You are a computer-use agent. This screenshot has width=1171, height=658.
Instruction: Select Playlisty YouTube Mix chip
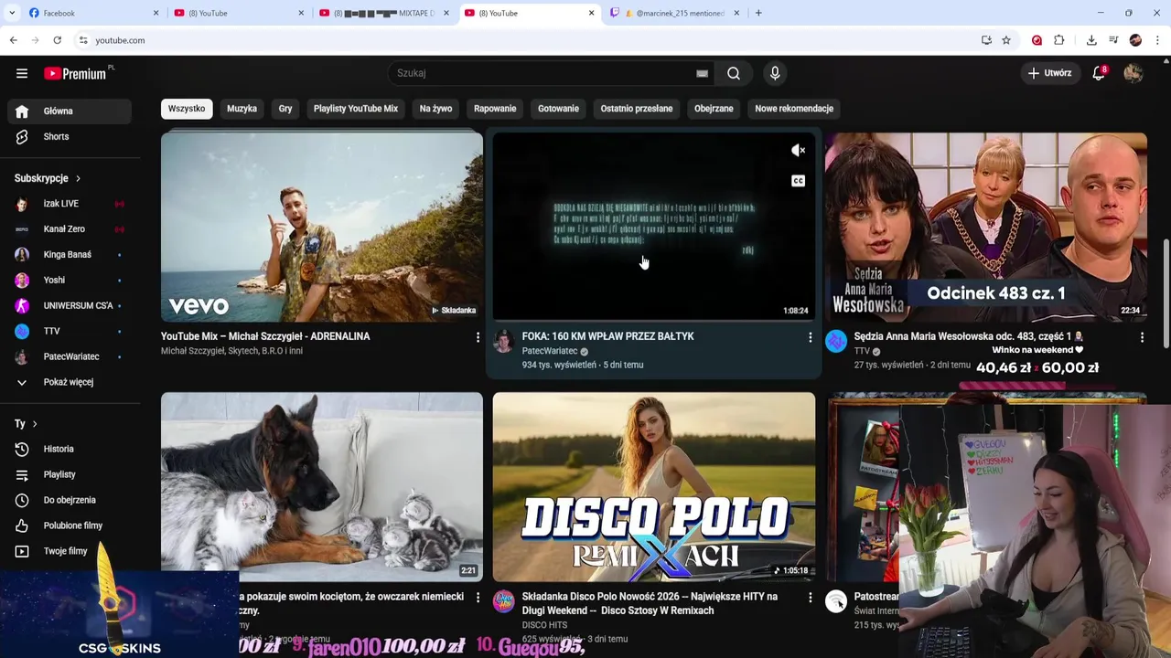pyautogui.click(x=356, y=108)
